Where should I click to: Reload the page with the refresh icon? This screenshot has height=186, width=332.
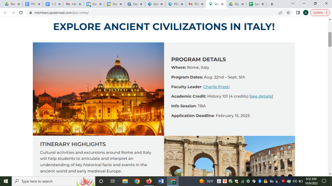(x=21, y=13)
